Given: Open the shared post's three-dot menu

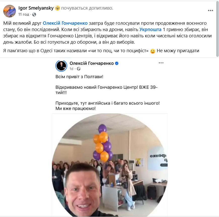Looking at the screenshot, I should pyautogui.click(x=161, y=63).
